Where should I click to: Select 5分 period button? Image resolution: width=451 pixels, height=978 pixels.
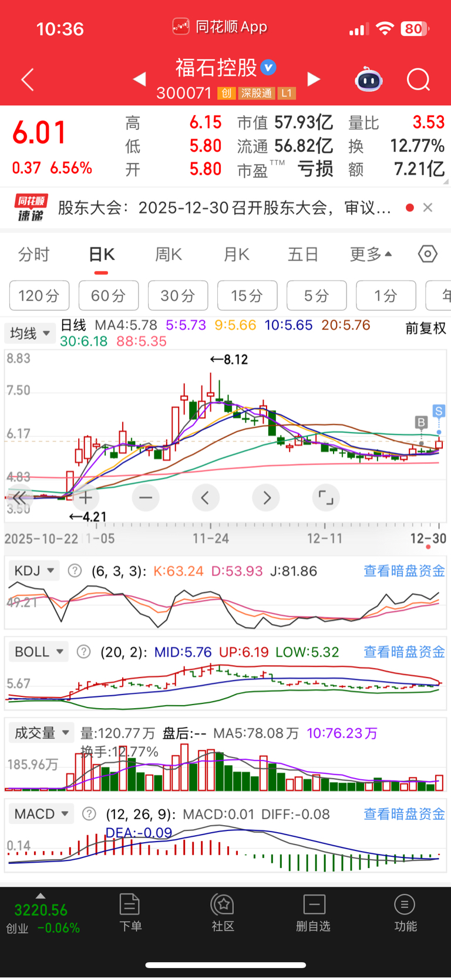coord(317,295)
